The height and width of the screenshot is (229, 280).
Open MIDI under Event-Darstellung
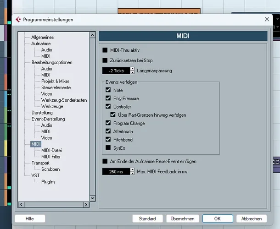(x=46, y=131)
